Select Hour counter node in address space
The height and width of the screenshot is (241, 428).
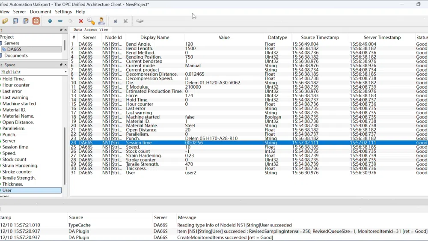point(16,85)
